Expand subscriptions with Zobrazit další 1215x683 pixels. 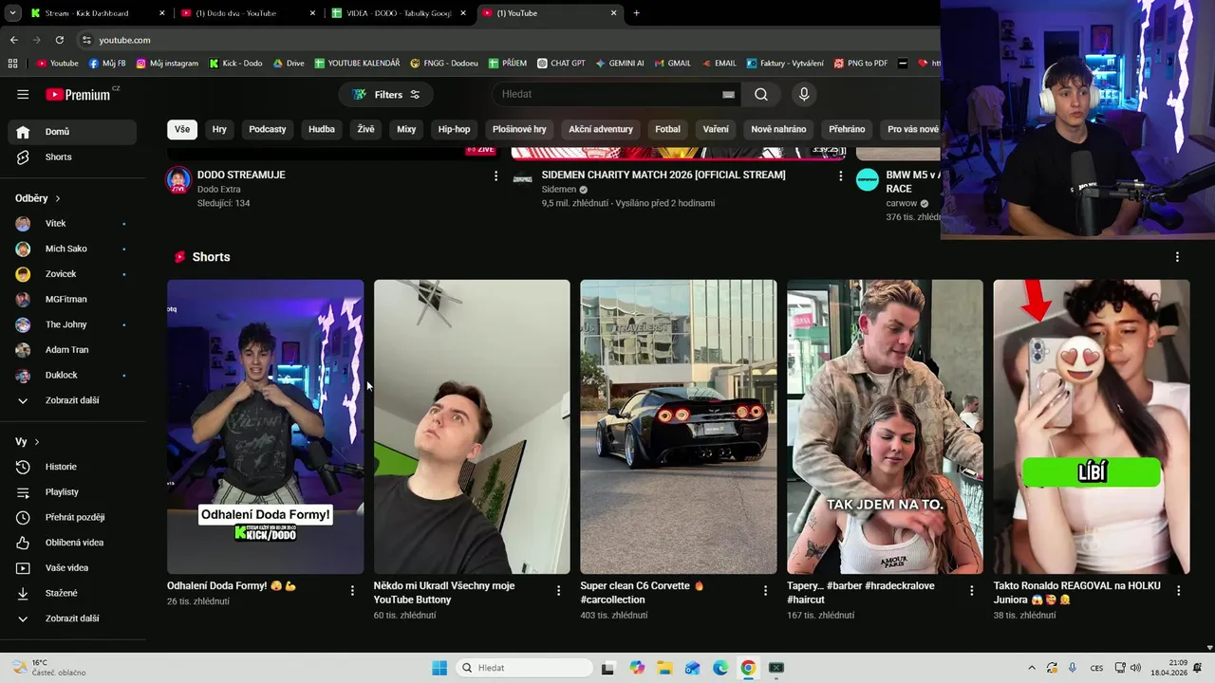pyautogui.click(x=72, y=400)
